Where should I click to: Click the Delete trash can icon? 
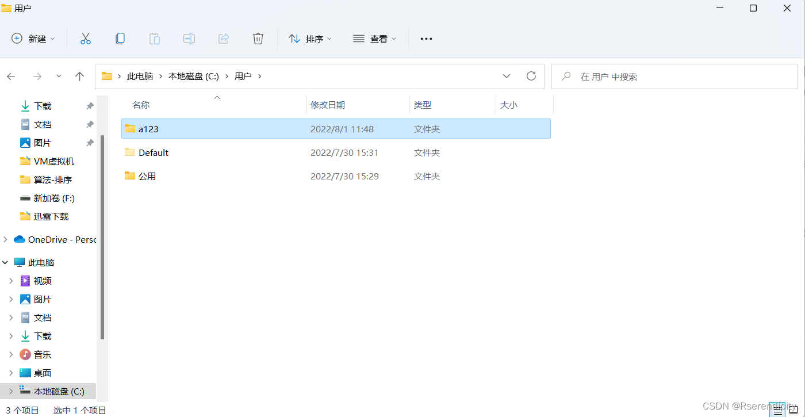tap(258, 39)
